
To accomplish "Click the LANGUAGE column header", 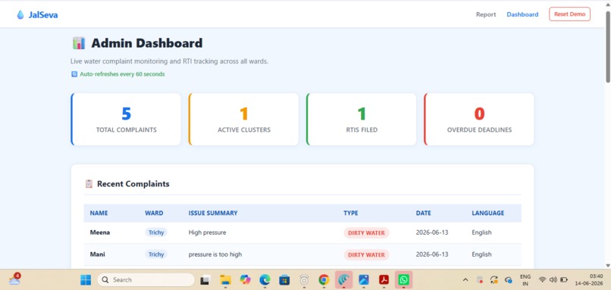I will click(x=488, y=214).
